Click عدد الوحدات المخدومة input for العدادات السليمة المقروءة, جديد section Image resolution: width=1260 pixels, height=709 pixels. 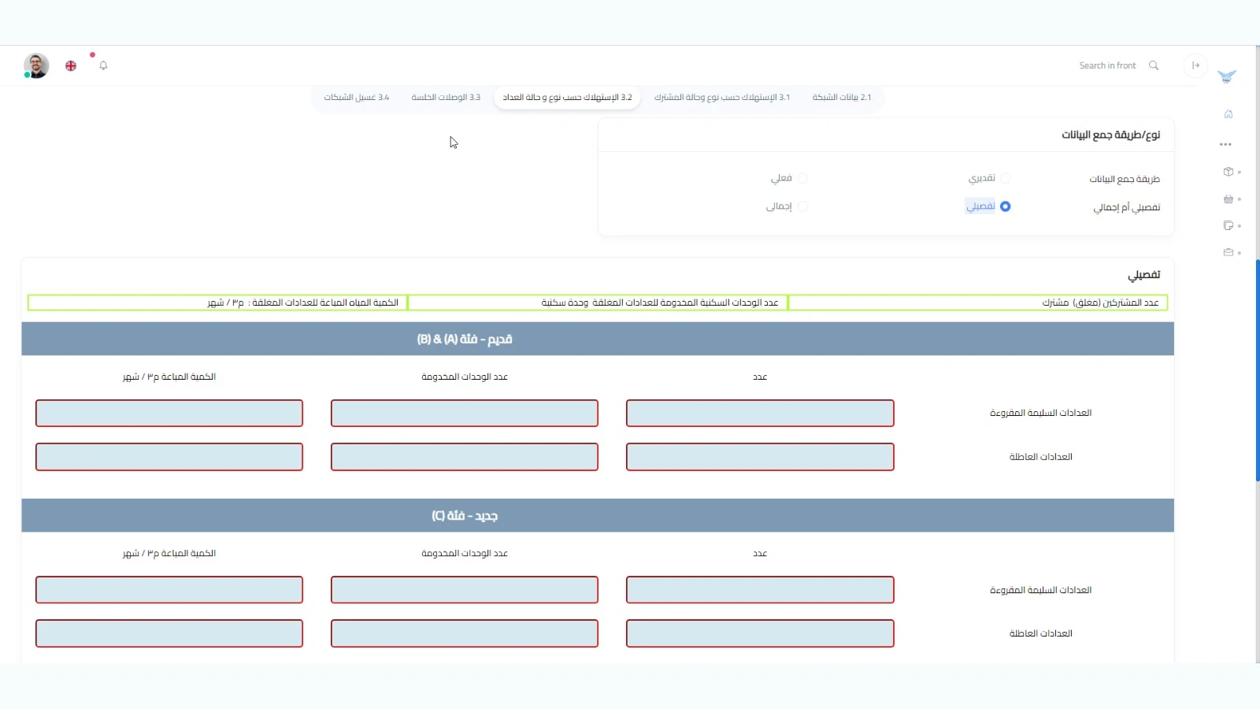[465, 590]
